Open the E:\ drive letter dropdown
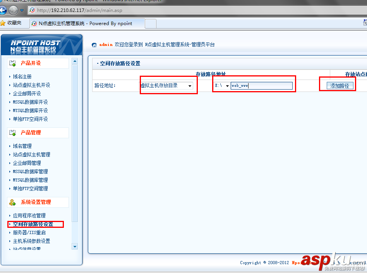 point(222,86)
